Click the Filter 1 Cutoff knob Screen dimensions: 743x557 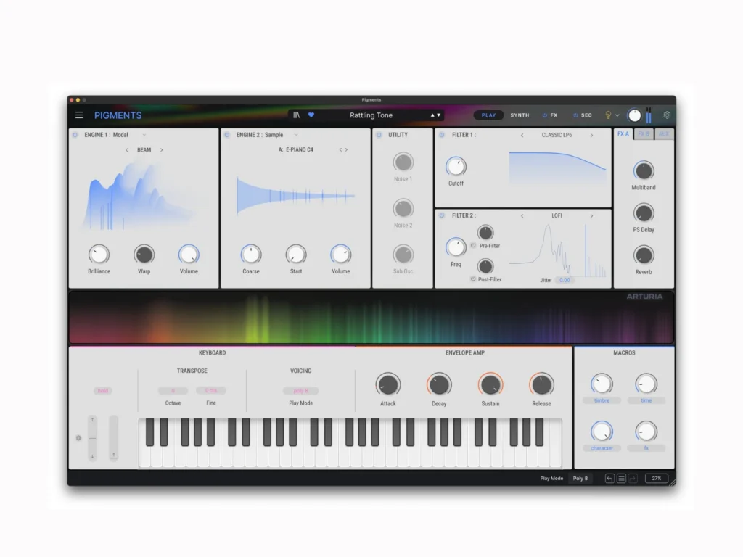tap(456, 167)
